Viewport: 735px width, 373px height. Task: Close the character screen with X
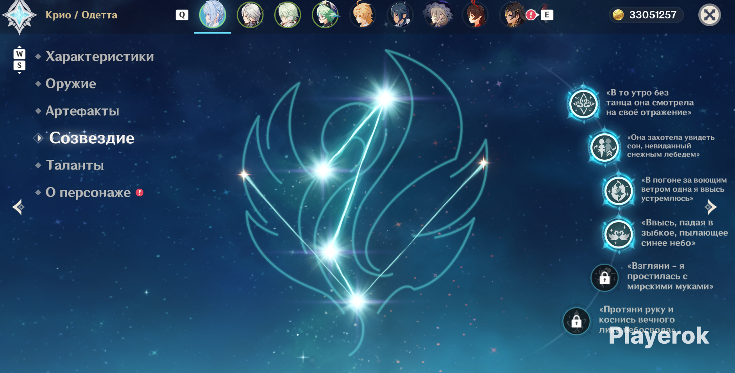pos(710,15)
